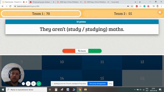Screen dimensions: 164x92
Task: Open the media control playlist icon
Action: pos(153,6)
